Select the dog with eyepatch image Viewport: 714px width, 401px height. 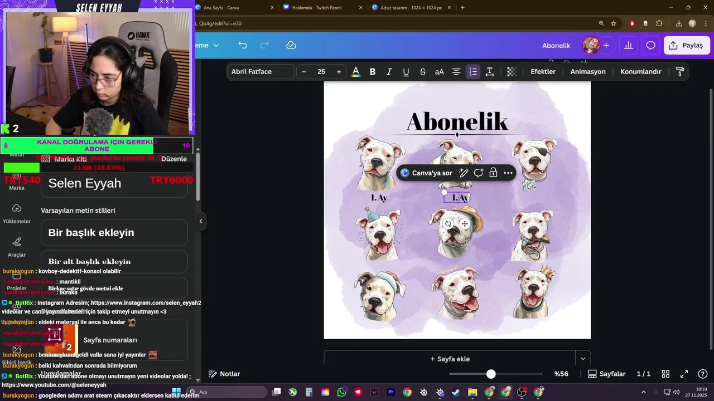coord(533,163)
